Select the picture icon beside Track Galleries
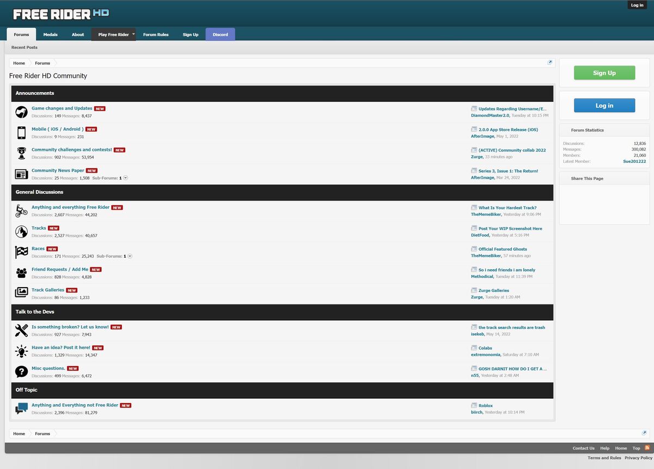654x469 pixels. (x=21, y=293)
